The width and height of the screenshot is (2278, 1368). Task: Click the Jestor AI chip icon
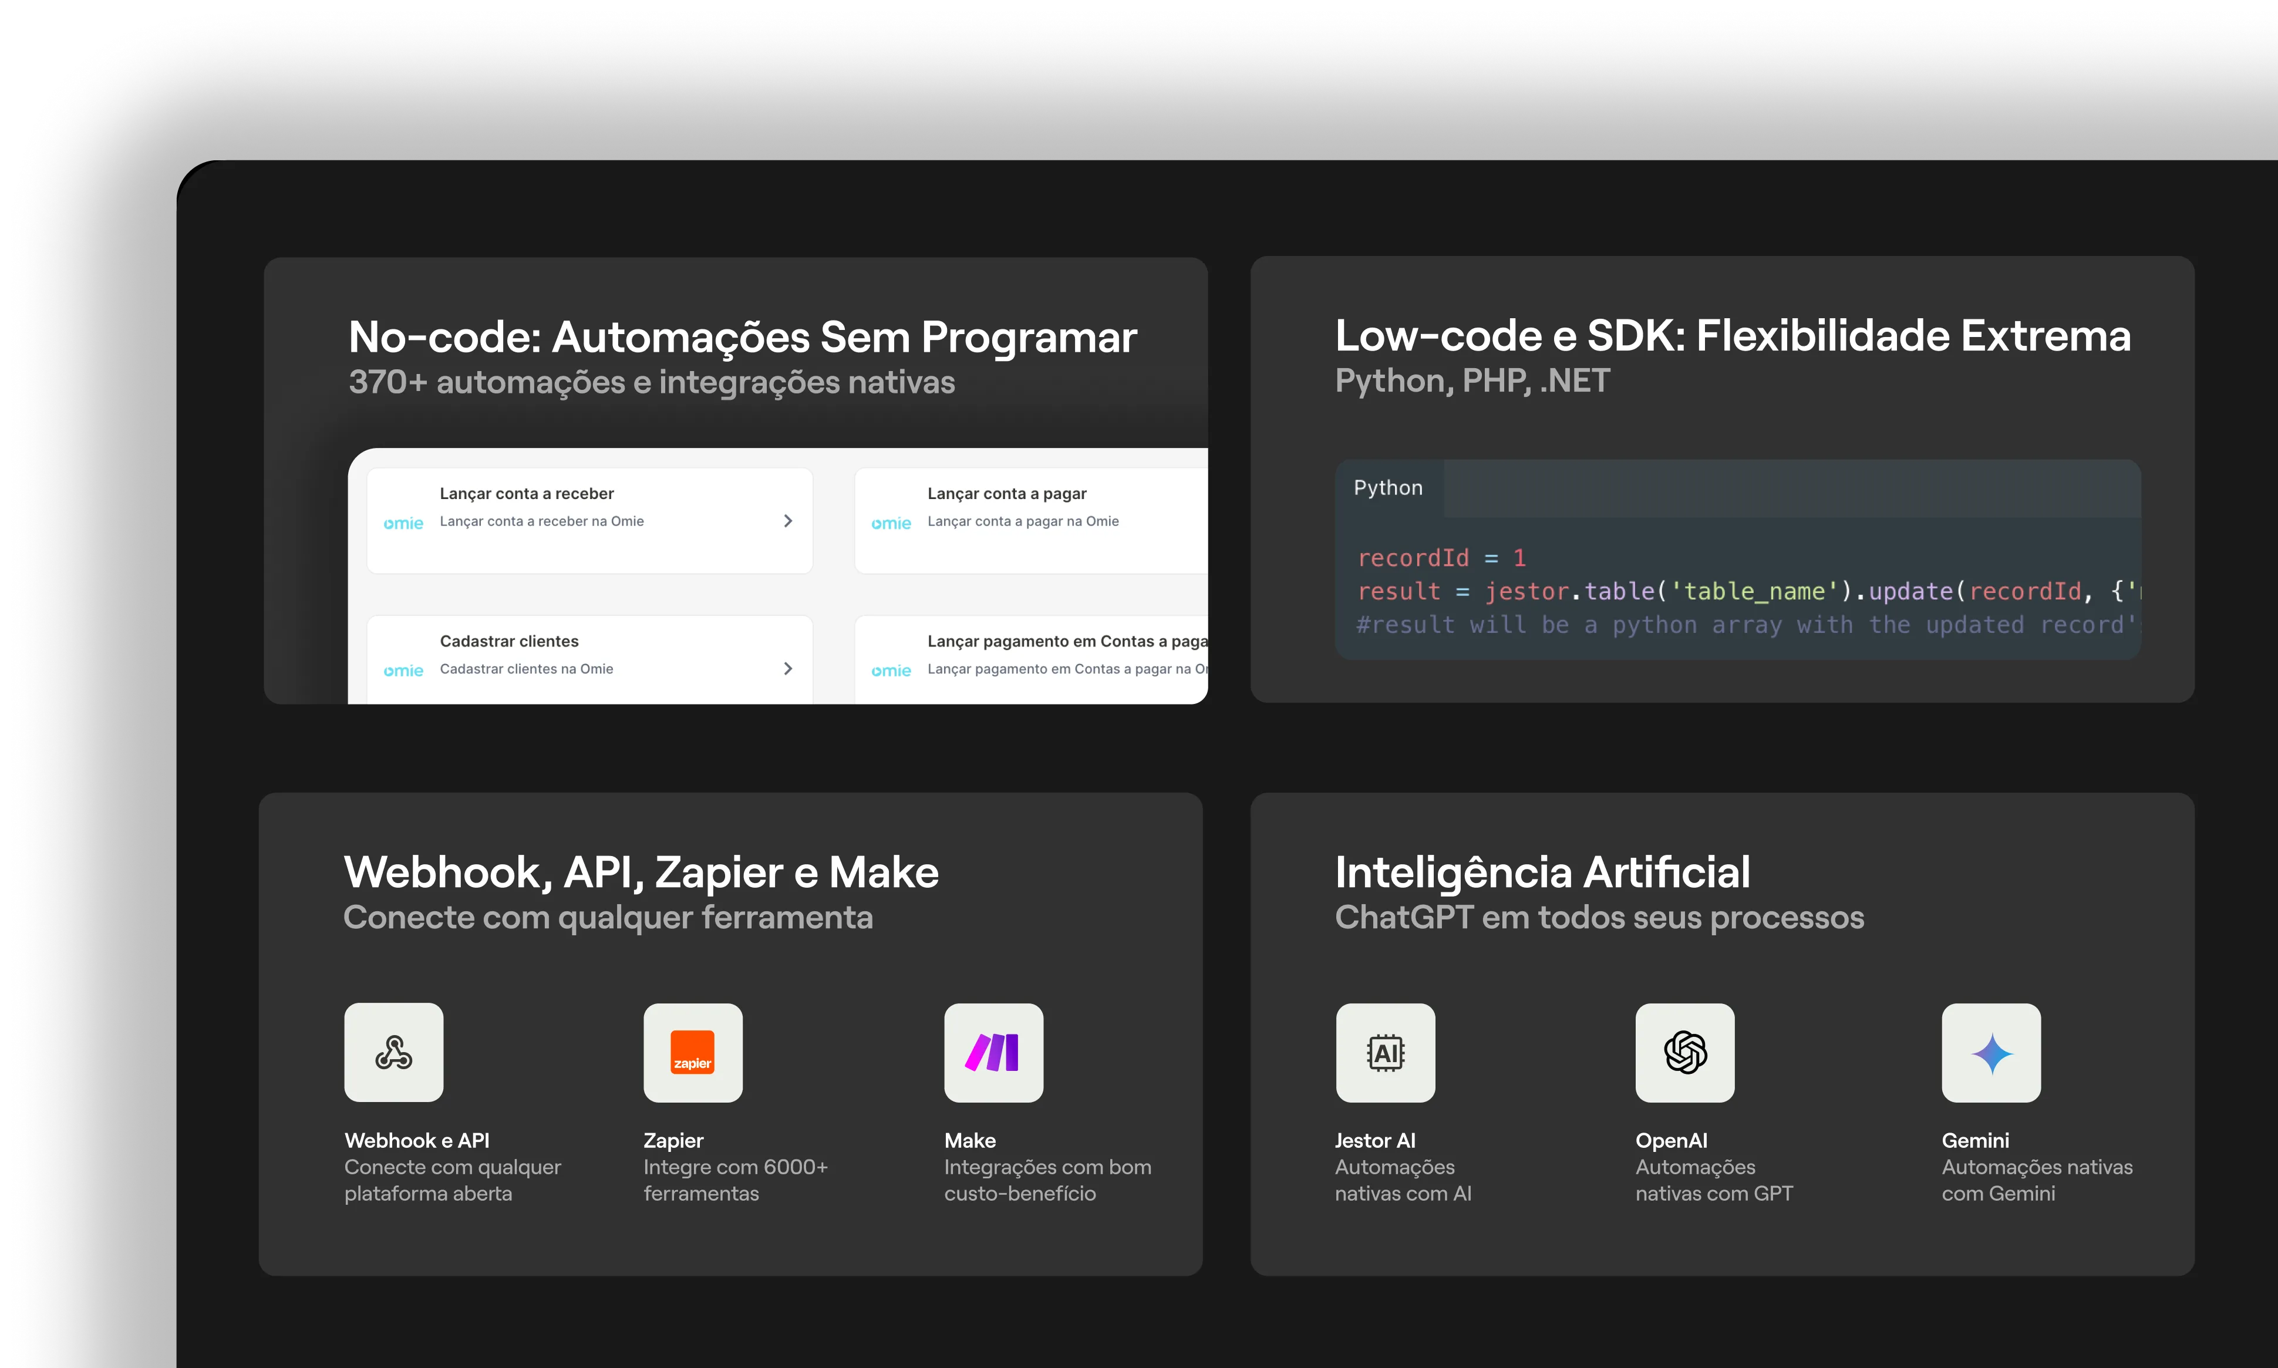click(1385, 1052)
